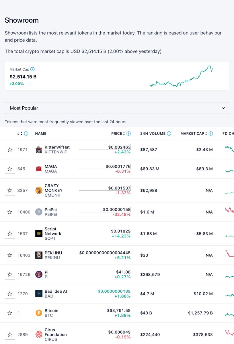Click PEKI INU volume $30
Image resolution: width=234 pixels, height=344 pixels.
(144, 255)
